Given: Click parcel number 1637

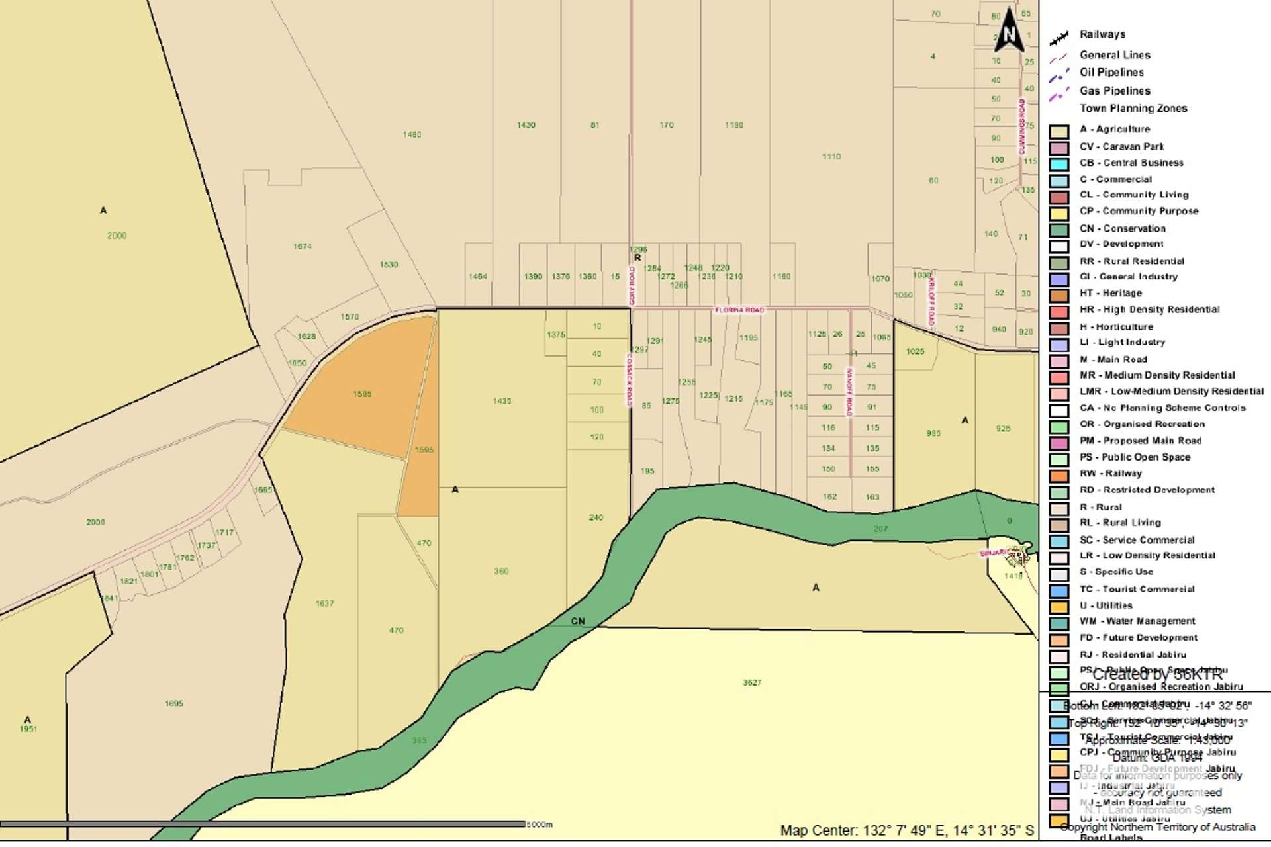Looking at the screenshot, I should [x=324, y=604].
